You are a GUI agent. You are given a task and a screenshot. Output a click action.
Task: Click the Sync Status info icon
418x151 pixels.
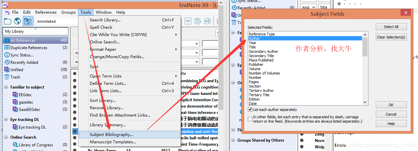[7, 55]
